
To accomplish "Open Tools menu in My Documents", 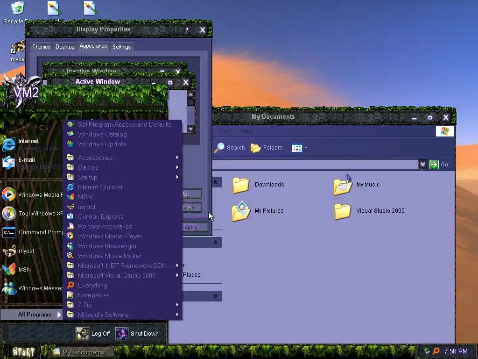I will (226, 131).
